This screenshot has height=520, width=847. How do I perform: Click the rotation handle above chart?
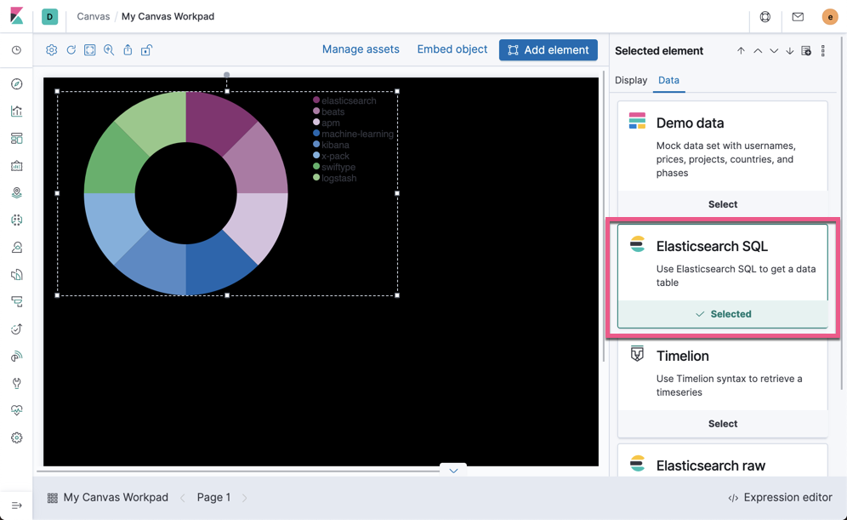(227, 75)
